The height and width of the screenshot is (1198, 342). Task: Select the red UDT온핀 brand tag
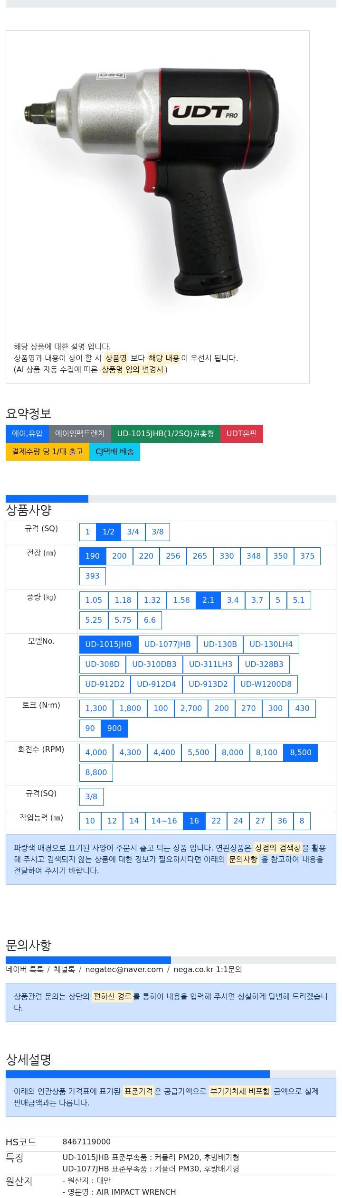click(241, 433)
